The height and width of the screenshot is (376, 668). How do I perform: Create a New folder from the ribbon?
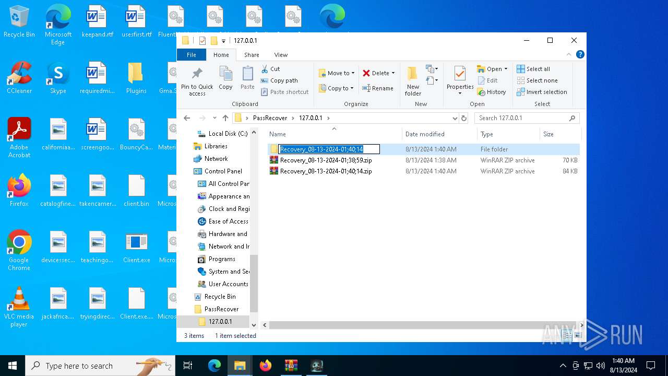click(412, 81)
